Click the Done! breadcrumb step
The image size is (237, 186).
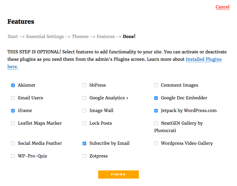point(129,36)
